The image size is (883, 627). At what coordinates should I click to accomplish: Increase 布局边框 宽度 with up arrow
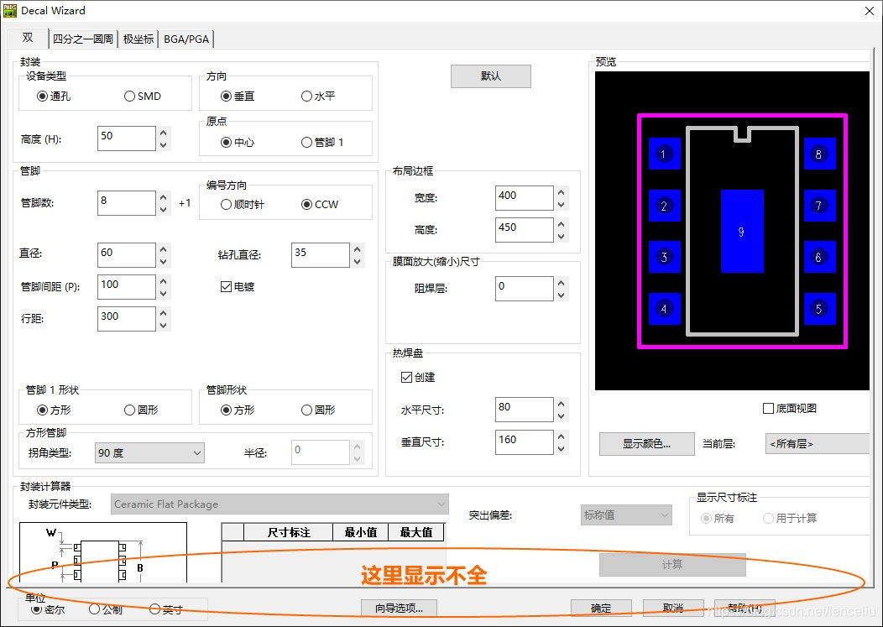tap(561, 192)
